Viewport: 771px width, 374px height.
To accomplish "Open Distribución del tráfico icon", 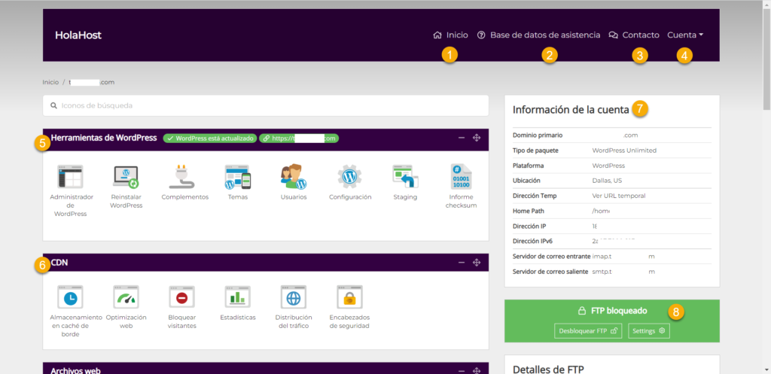I will (294, 297).
